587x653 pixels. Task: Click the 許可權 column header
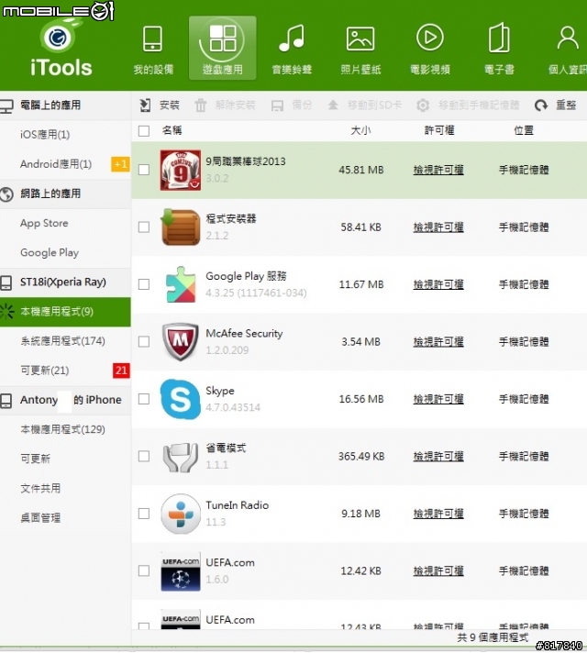pos(439,130)
